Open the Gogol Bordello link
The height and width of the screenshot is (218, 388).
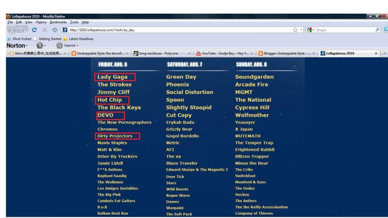pos(182,136)
